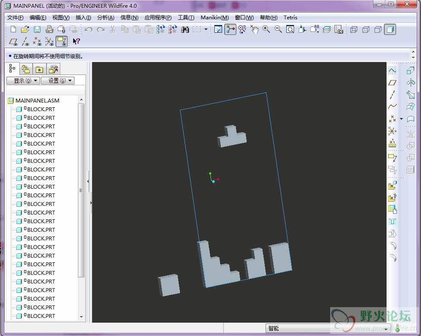Screen dimensions: 421x336
Task: Switch to wireframe display style
Action: coord(354,29)
